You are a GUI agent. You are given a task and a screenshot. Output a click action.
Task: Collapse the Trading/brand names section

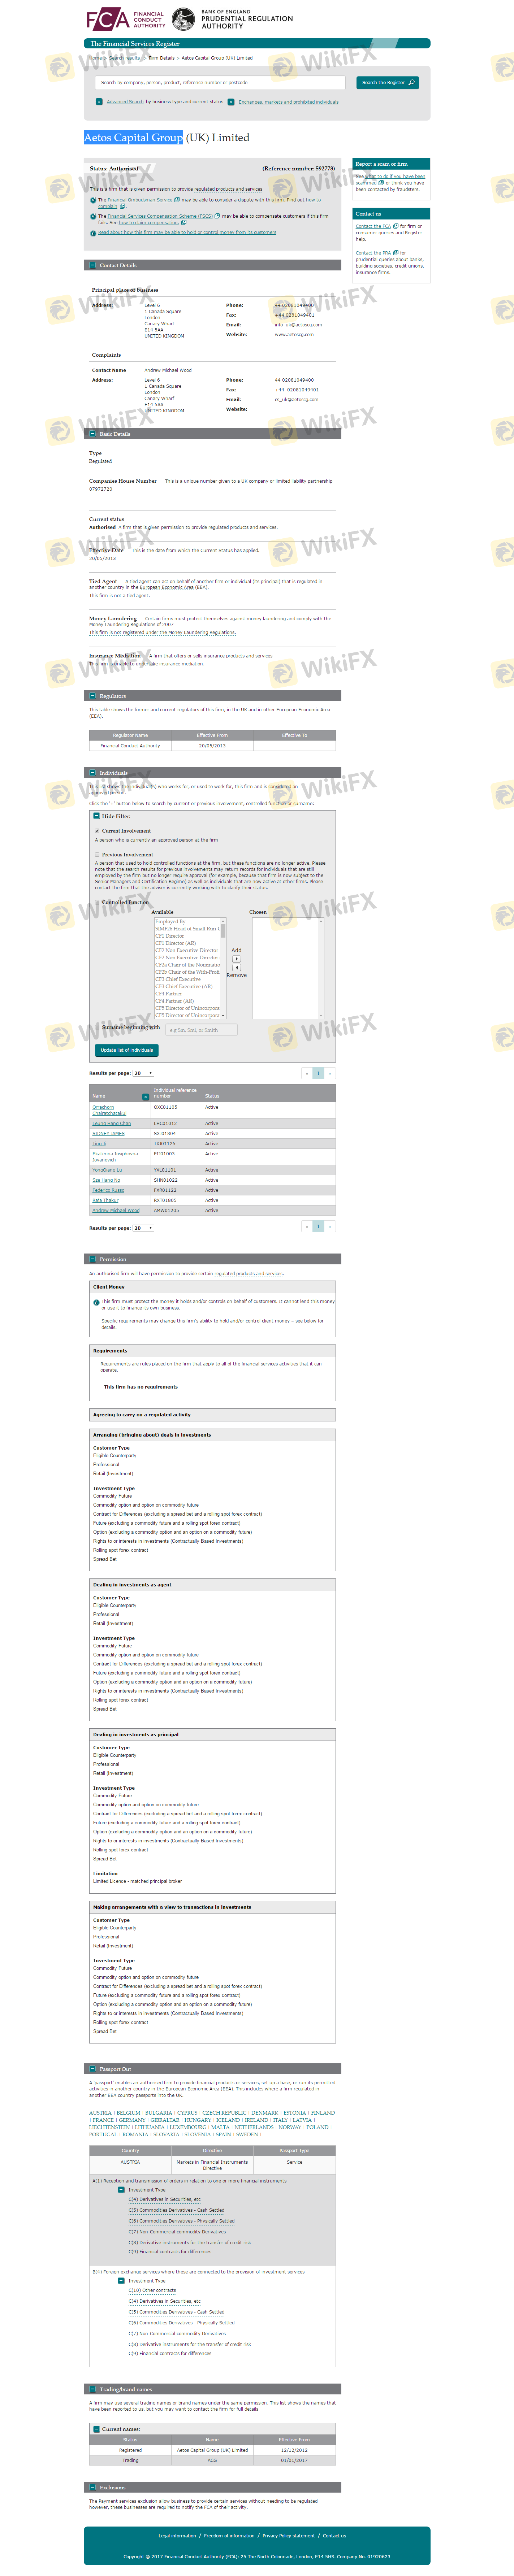tap(92, 2389)
